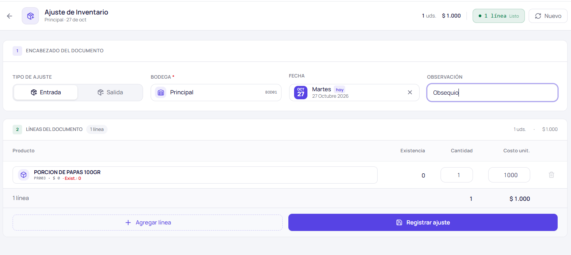Click the 1 línea Listo status badge

499,16
